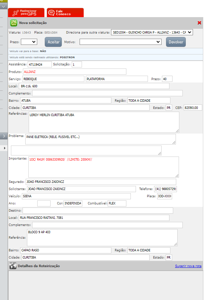Follow the Sugerir nova rota link

(x=188, y=266)
